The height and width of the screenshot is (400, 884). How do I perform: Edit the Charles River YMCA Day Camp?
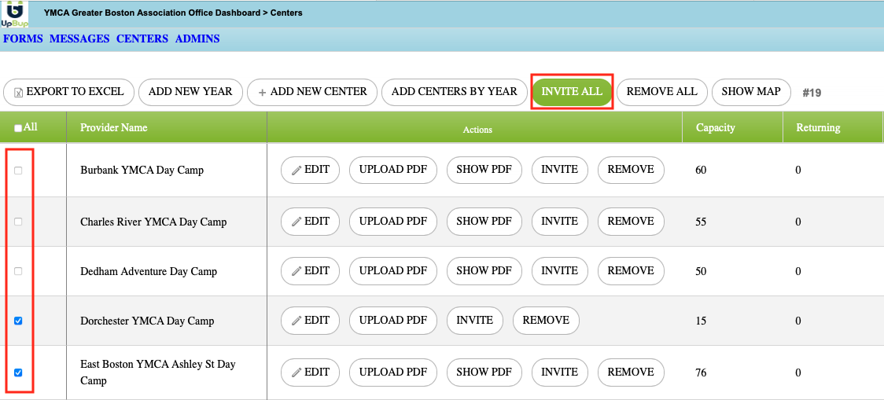click(311, 222)
